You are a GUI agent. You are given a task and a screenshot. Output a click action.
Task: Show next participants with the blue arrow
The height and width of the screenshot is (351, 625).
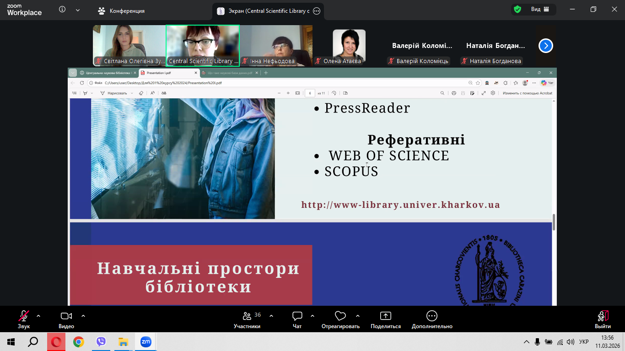(x=546, y=46)
